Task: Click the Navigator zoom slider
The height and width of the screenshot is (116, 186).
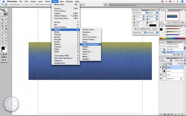Action: (175, 22)
